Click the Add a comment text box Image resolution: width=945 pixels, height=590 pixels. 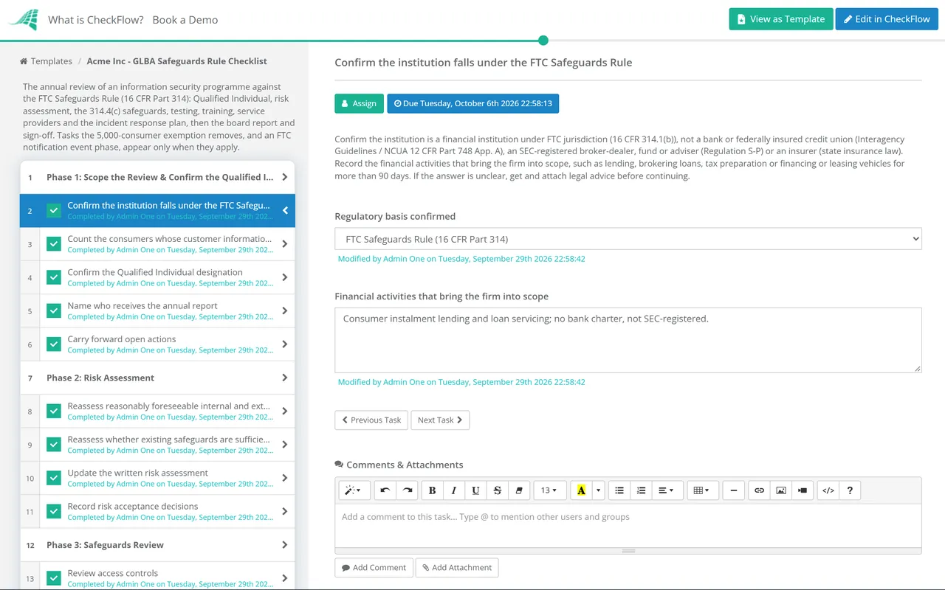click(628, 526)
